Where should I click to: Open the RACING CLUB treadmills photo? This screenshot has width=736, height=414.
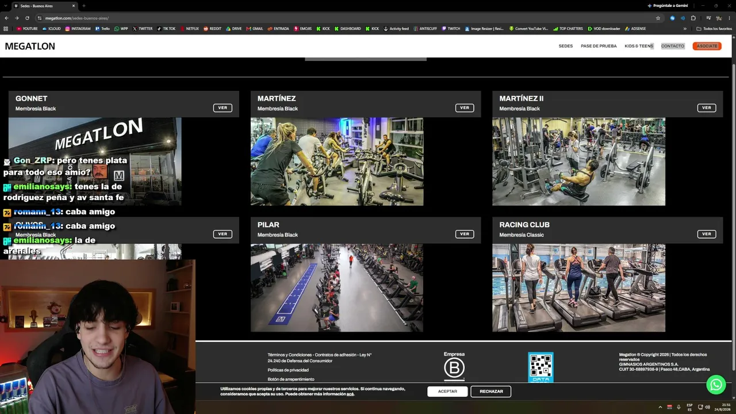coord(578,288)
